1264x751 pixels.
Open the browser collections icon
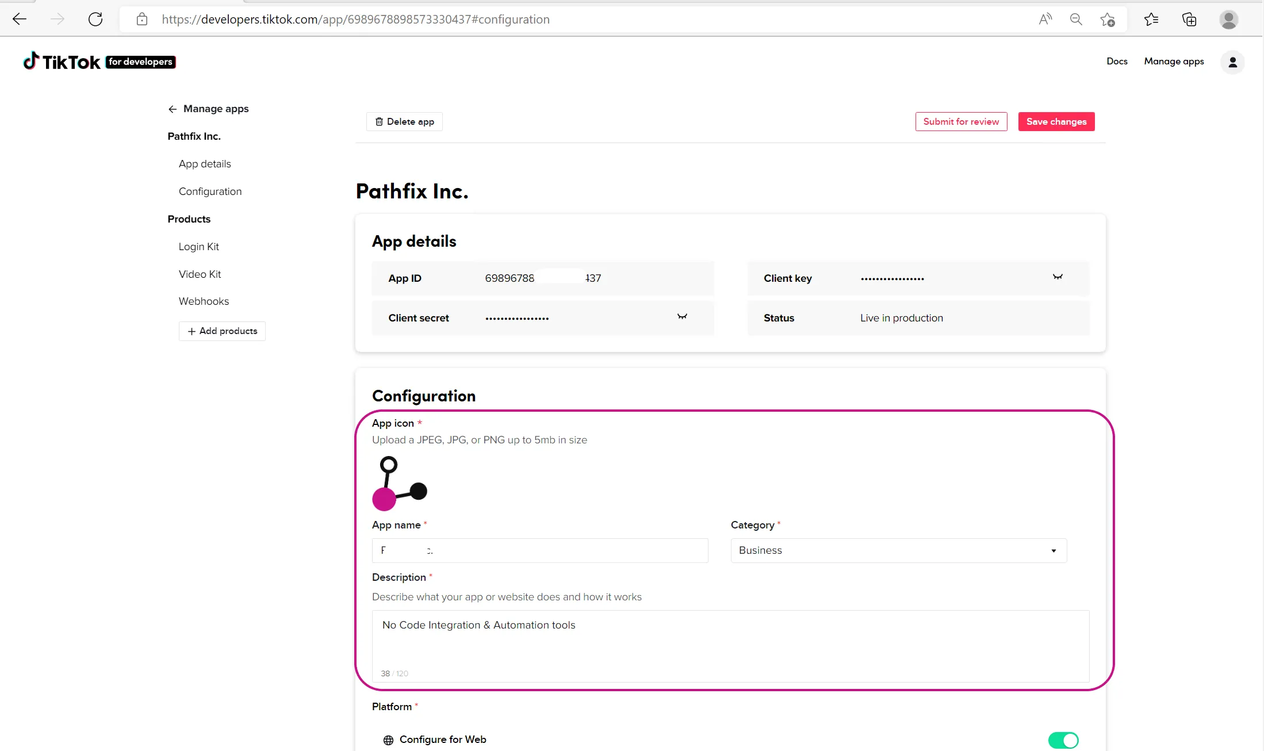pos(1189,20)
